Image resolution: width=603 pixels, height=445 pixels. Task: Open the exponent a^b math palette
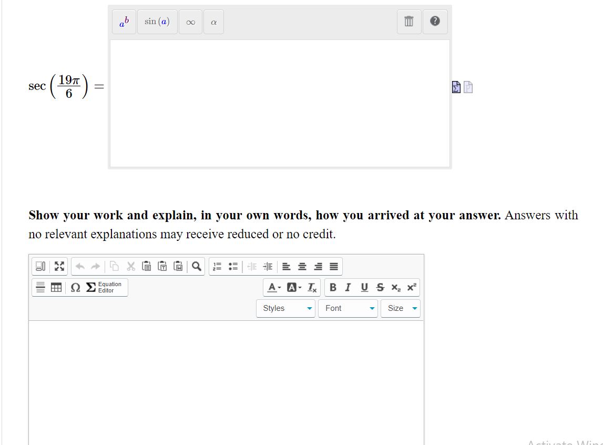tap(124, 22)
